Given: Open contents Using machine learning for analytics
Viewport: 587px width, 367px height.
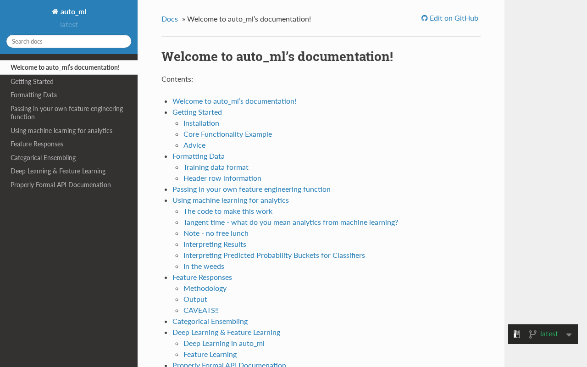Looking at the screenshot, I should tap(231, 200).
